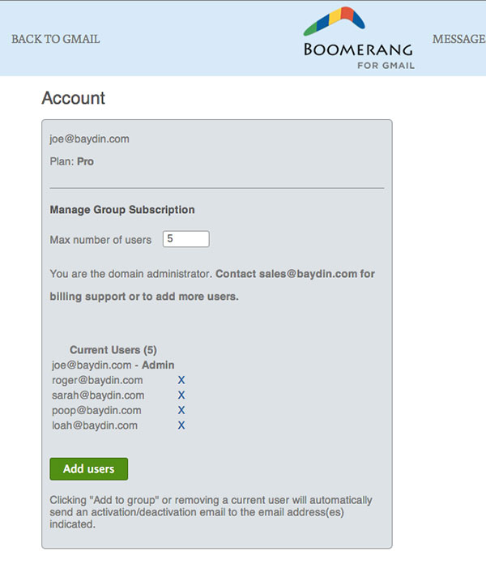Viewport: 486px width, 564px height.
Task: Click the Boomerang for Gmail logo
Action: point(359,38)
